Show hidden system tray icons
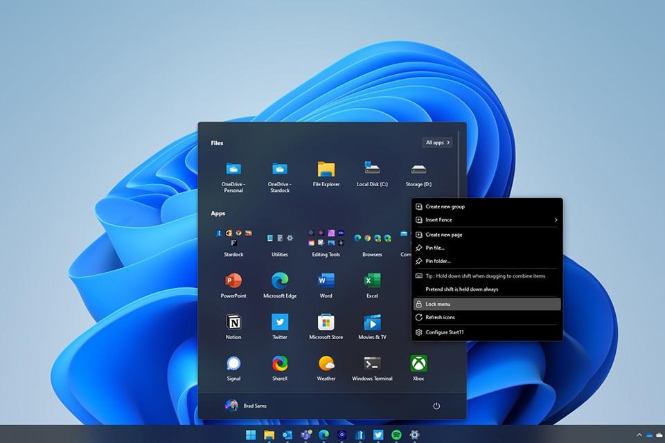 639,435
